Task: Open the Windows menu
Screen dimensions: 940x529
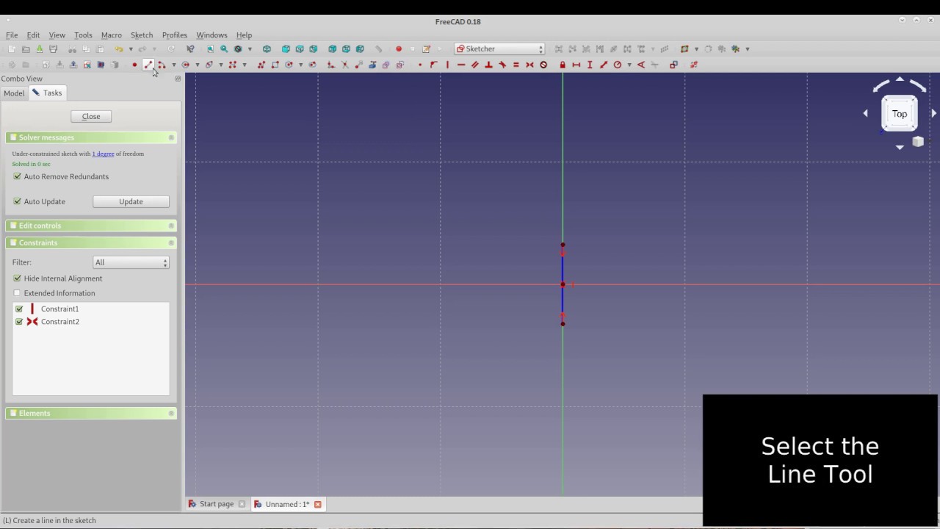Action: click(x=211, y=35)
